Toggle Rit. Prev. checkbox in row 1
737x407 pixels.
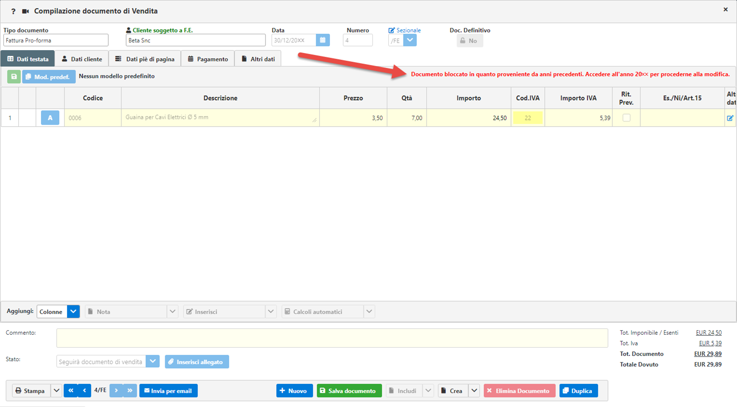coord(626,118)
